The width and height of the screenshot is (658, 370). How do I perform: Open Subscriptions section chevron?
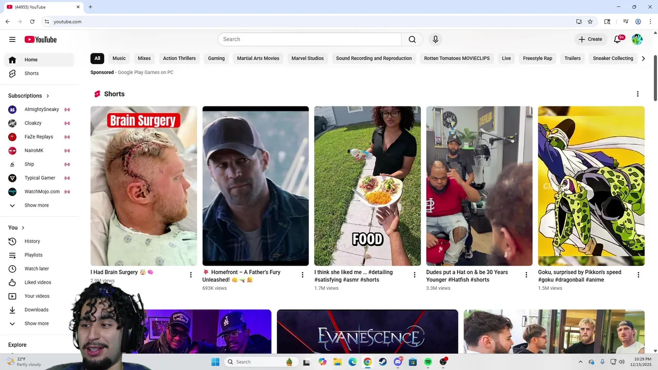[48, 96]
